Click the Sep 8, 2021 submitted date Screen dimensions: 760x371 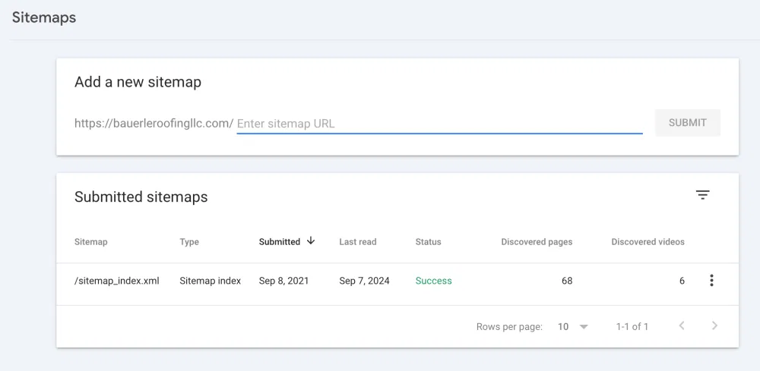283,281
